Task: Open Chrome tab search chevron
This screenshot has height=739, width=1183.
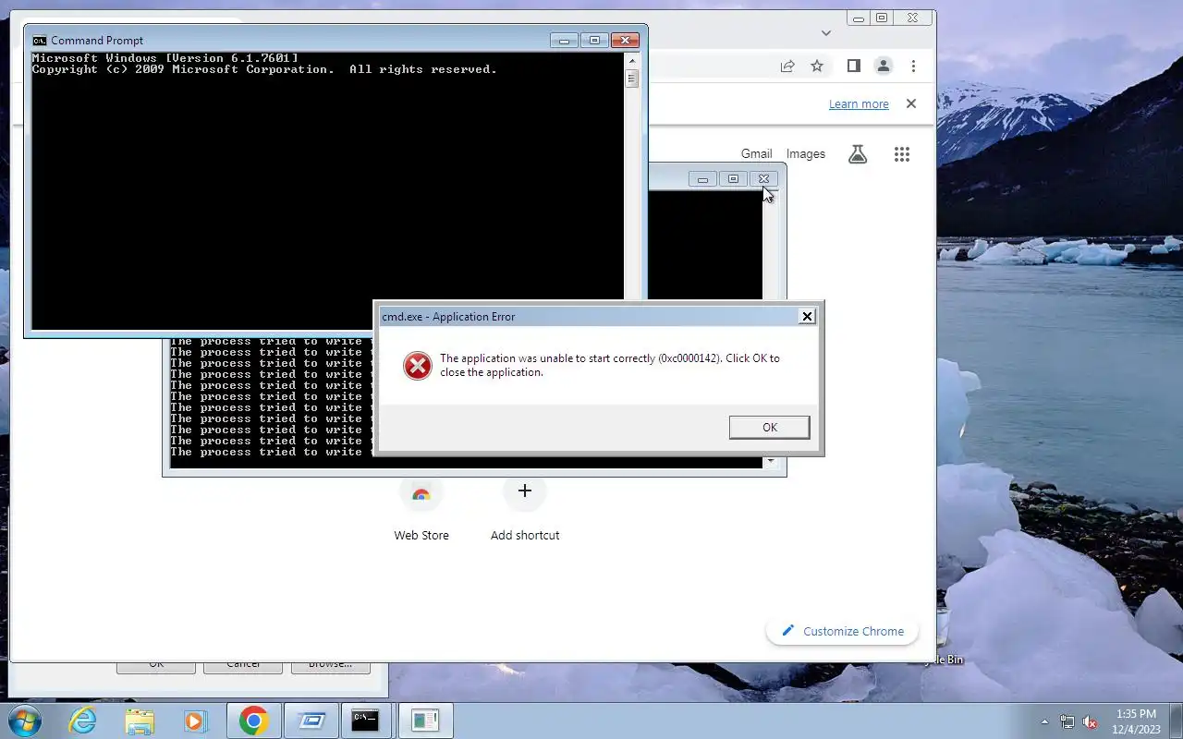Action: (826, 32)
